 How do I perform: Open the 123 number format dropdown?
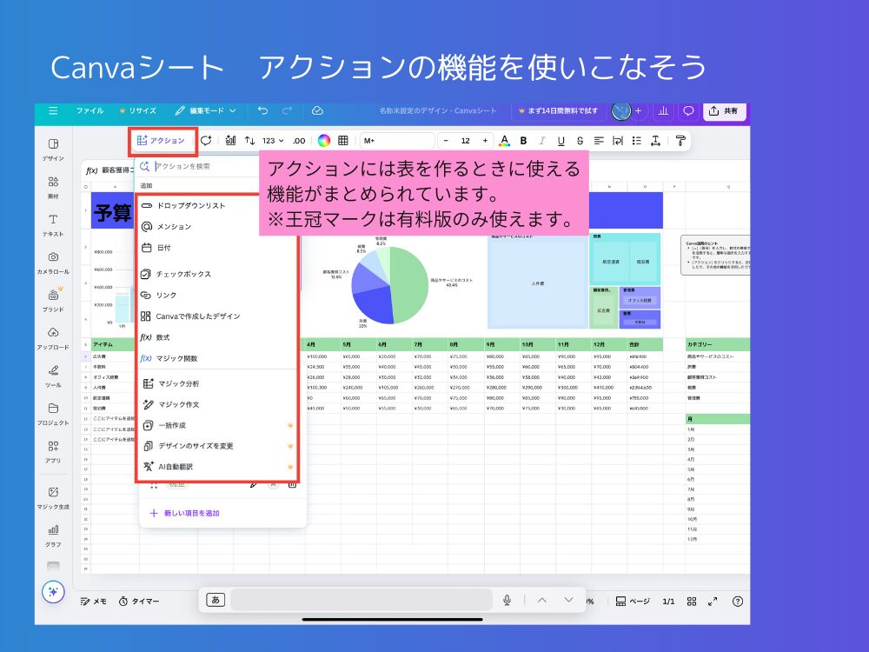pyautogui.click(x=272, y=140)
